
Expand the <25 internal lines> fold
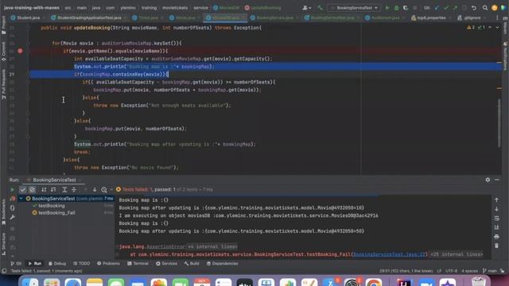[x=456, y=254]
